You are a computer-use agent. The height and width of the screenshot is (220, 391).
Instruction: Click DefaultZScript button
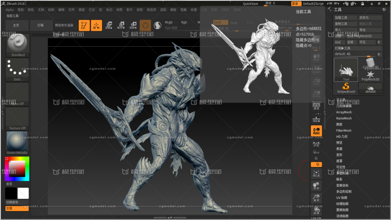[313, 4]
